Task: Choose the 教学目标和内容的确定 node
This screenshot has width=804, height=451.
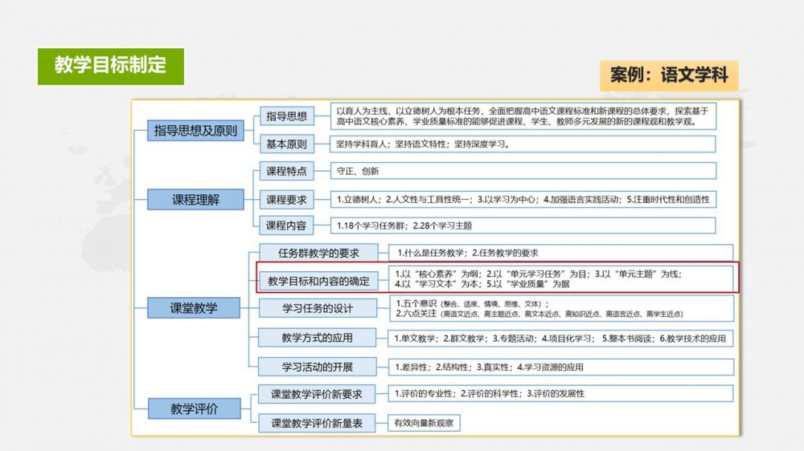Action: [x=318, y=281]
